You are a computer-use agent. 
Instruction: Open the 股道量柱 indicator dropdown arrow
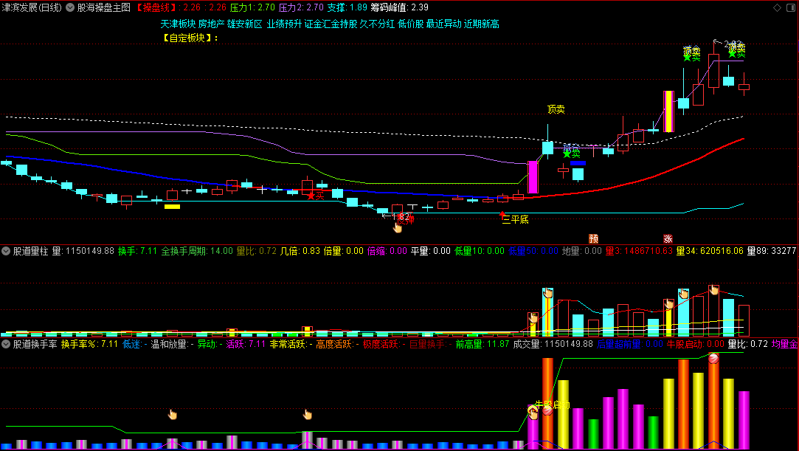6,251
